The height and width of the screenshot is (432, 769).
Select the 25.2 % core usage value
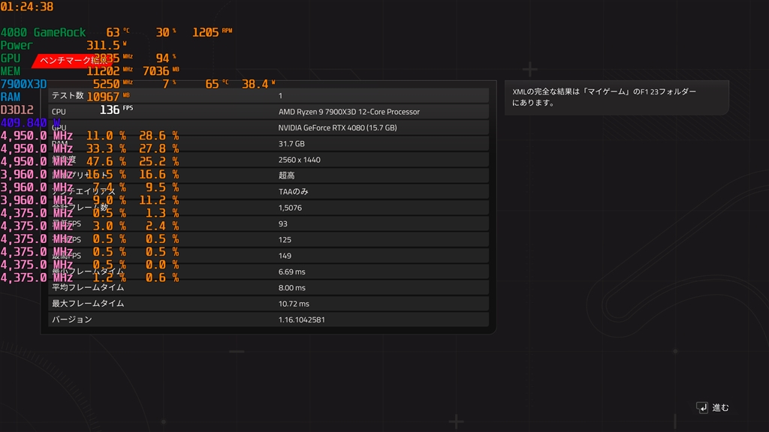coord(159,162)
